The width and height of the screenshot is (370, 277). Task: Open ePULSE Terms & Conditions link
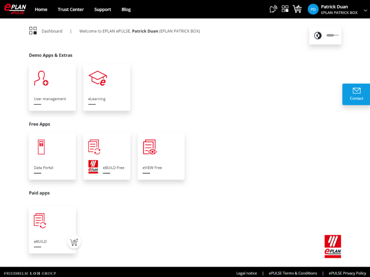click(x=293, y=273)
